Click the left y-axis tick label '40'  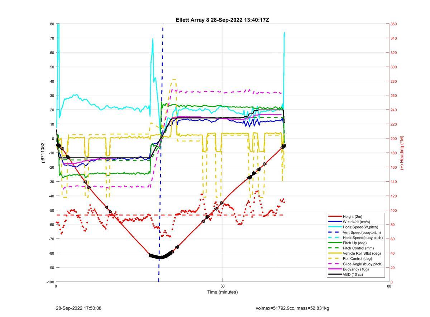(x=52, y=81)
